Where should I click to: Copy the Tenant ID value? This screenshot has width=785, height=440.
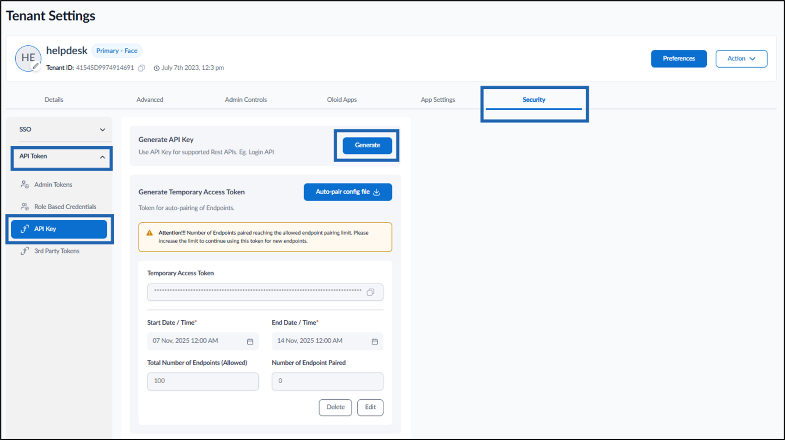[x=142, y=68]
